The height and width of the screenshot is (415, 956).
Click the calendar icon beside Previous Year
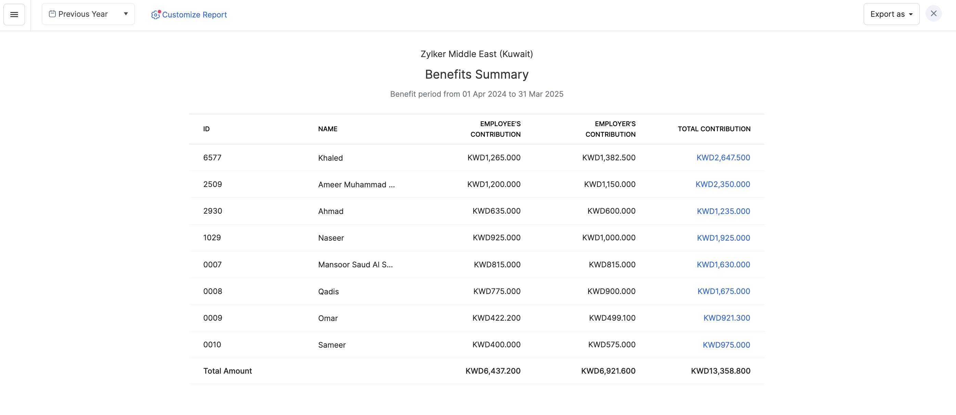tap(52, 14)
